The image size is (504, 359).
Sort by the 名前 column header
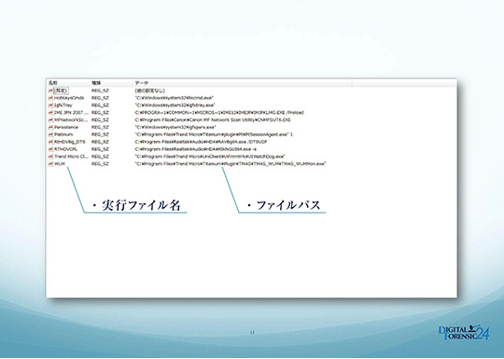point(52,83)
